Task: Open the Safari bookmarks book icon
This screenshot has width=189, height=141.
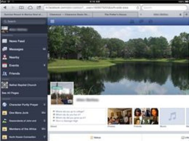Action: (21, 8)
